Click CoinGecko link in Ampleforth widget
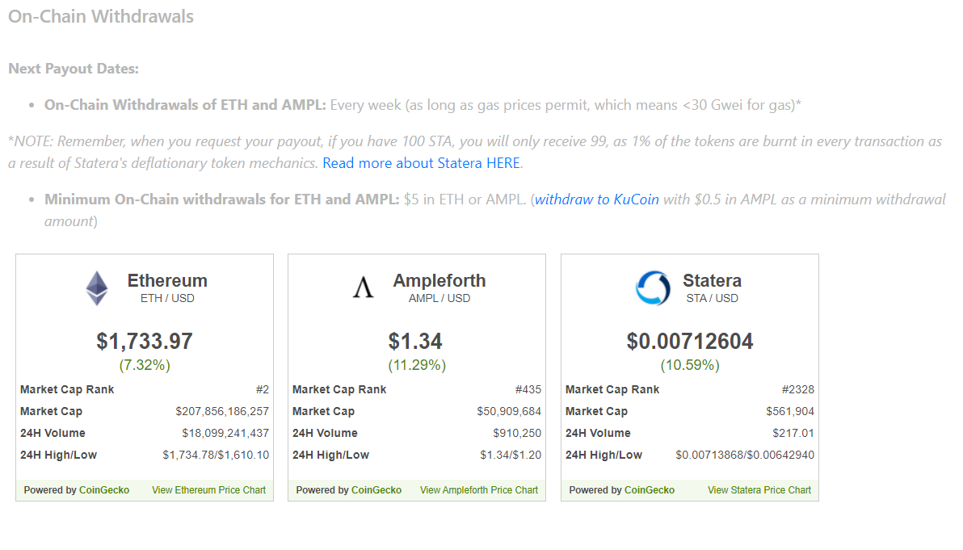The image size is (963, 550). 376,490
